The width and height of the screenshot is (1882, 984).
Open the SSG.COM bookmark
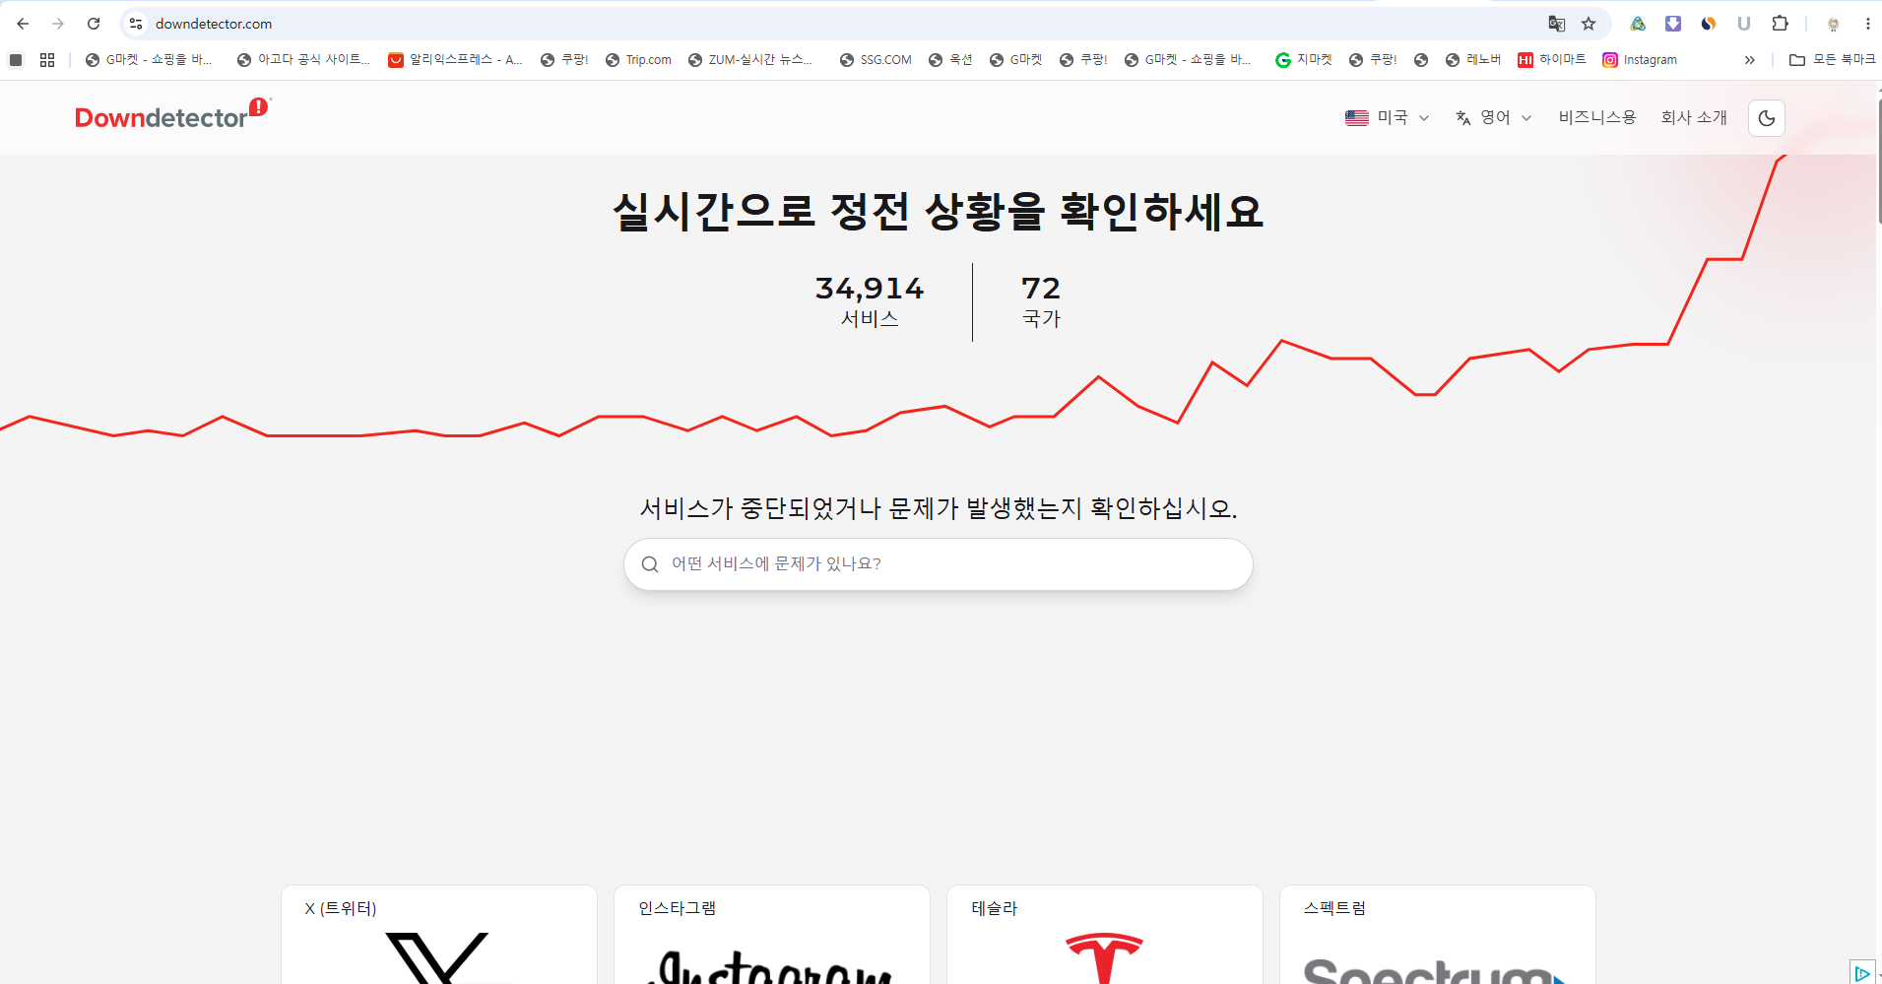[x=876, y=60]
